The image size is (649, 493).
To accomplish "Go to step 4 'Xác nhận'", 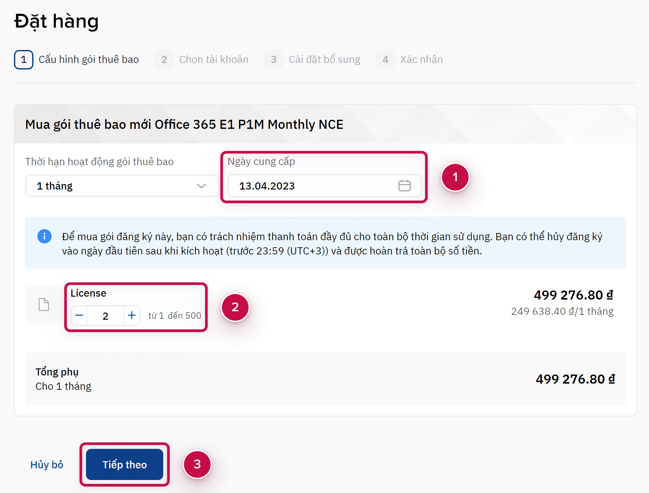I will point(421,60).
